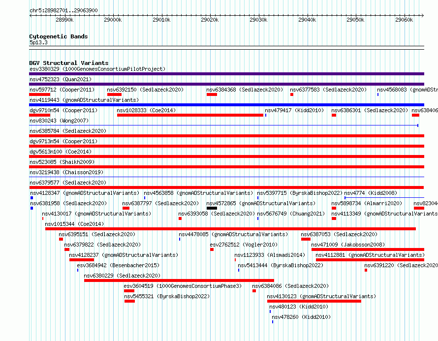Click nsv6384086 (Sedlazeck2020) label

pyautogui.click(x=290, y=286)
